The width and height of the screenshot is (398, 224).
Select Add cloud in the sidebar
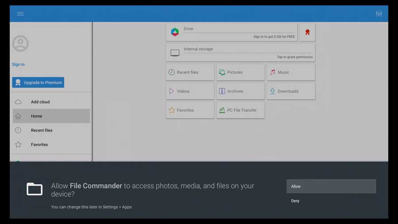point(51,102)
